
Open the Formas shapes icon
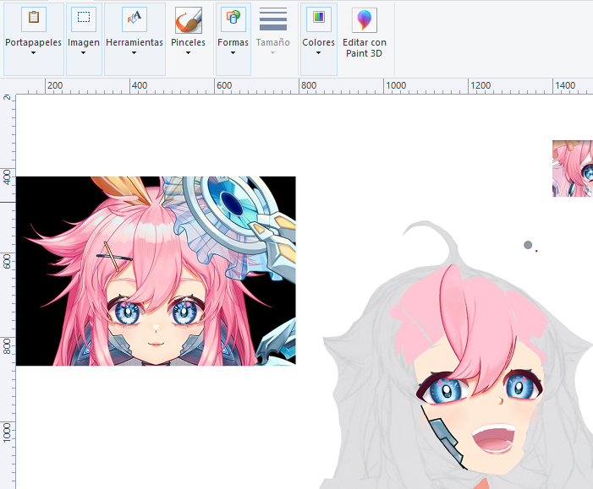(x=233, y=19)
